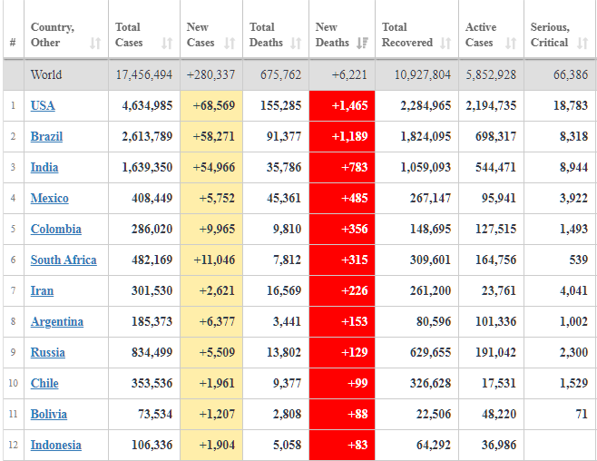Click sort icon beside New Cases header
The height and width of the screenshot is (461, 597).
point(230,43)
